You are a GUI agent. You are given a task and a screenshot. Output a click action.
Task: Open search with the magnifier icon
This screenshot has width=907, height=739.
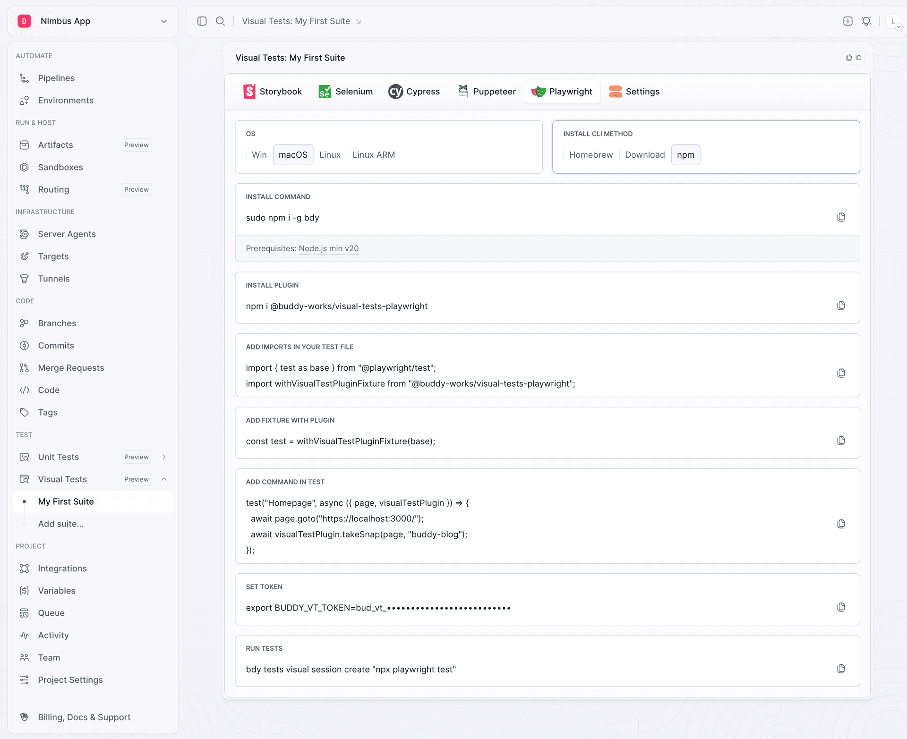[220, 21]
